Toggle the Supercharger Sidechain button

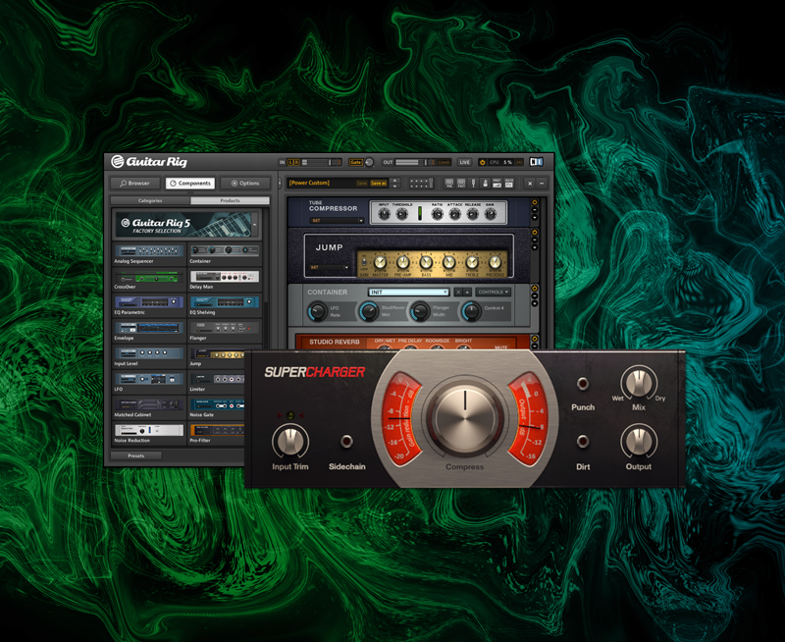pos(346,441)
